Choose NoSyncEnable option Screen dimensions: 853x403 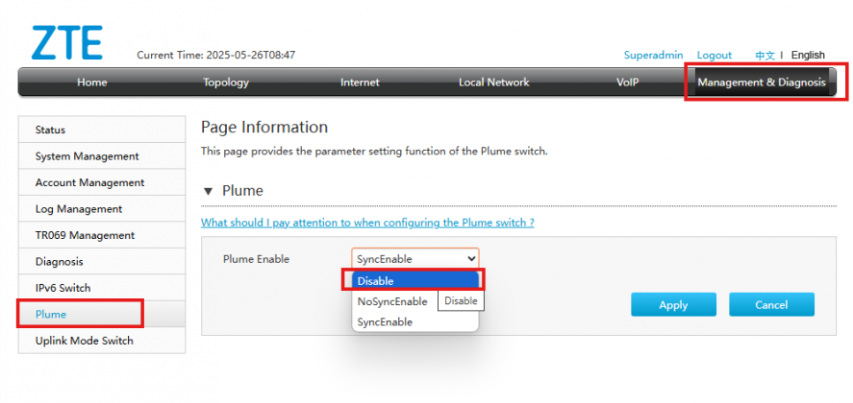[x=392, y=301]
